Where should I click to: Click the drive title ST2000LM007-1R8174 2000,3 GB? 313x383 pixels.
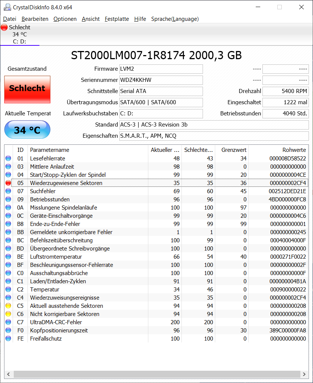pos(156,55)
